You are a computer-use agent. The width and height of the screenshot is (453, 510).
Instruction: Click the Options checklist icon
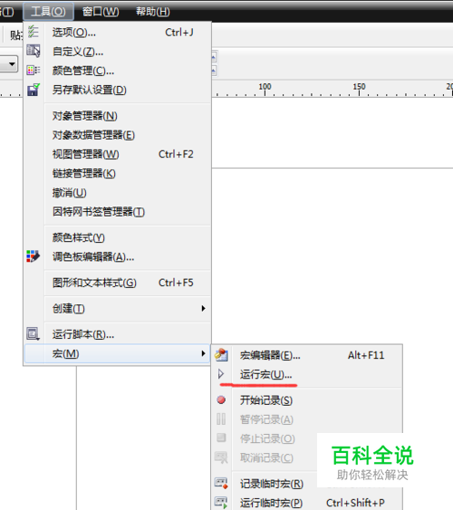[34, 32]
